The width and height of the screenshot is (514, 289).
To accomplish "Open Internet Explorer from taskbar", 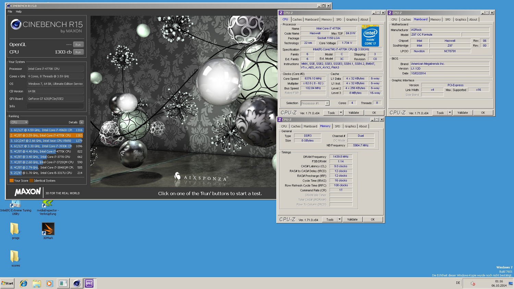I will tap(23, 284).
